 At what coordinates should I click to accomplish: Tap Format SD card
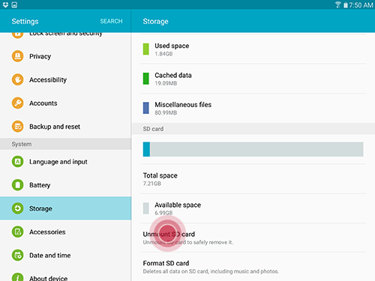[x=253, y=267]
